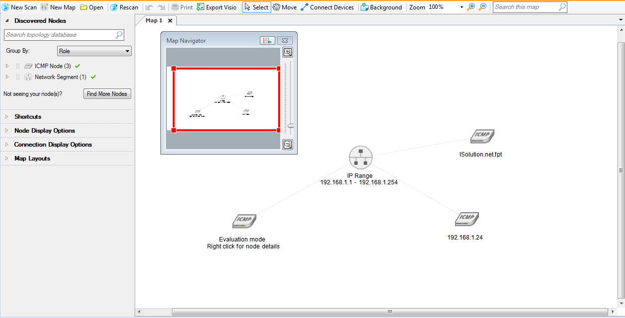Click the Export Visio icon

click(201, 7)
